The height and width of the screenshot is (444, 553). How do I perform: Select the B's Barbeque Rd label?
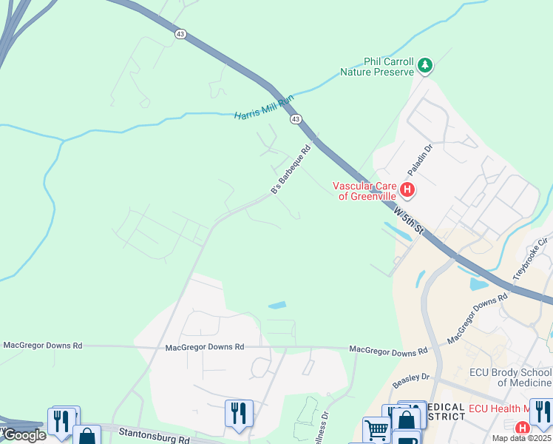click(x=291, y=169)
